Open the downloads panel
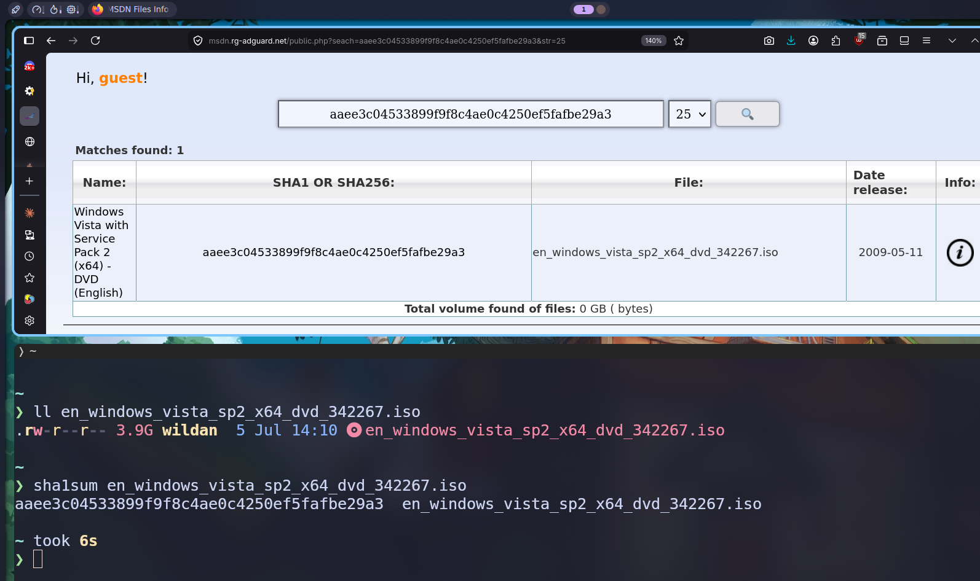 [x=791, y=41]
